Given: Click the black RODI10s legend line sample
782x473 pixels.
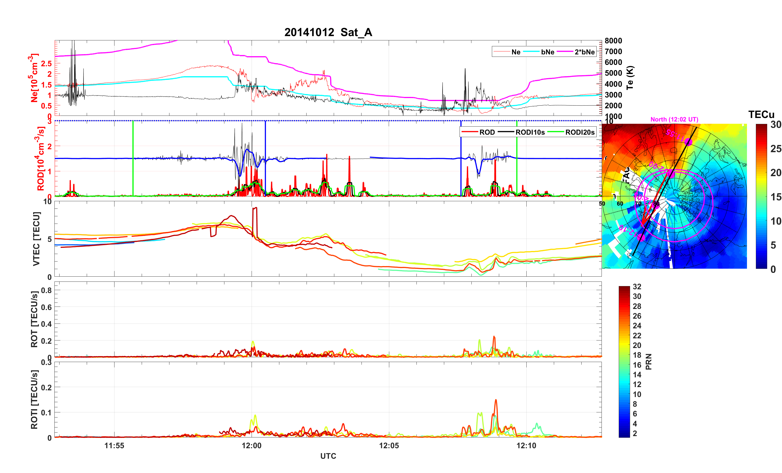Looking at the screenshot, I should (x=506, y=132).
